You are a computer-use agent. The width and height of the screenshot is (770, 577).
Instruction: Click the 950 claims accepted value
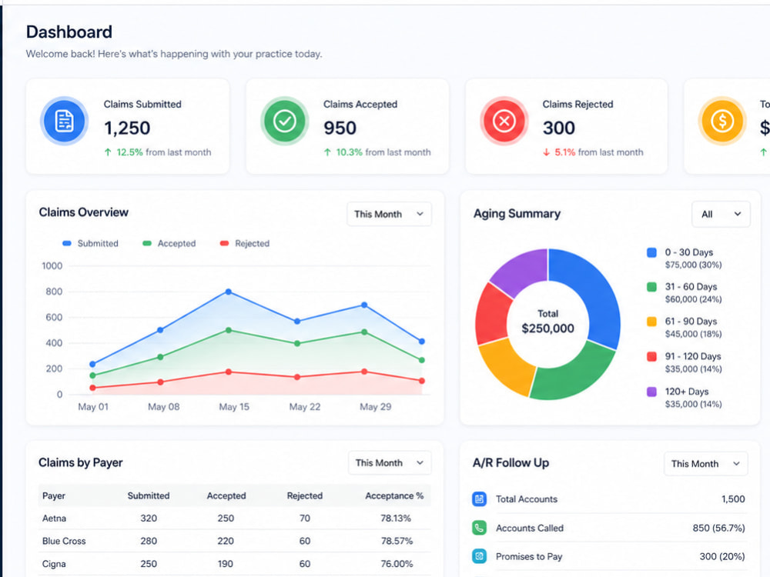click(340, 128)
